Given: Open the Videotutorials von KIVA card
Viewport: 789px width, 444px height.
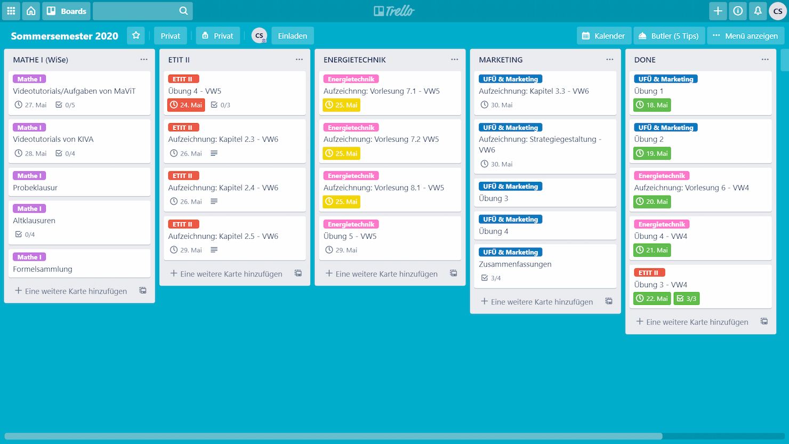Looking at the screenshot, I should point(79,141).
